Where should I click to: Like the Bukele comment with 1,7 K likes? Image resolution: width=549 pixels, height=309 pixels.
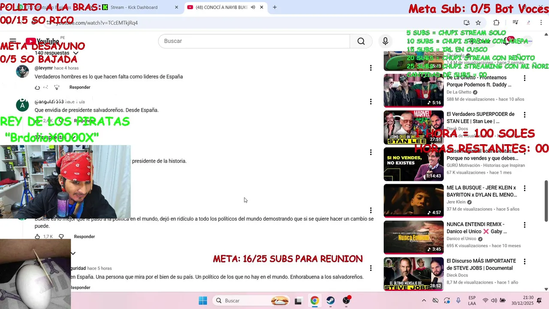point(37,236)
